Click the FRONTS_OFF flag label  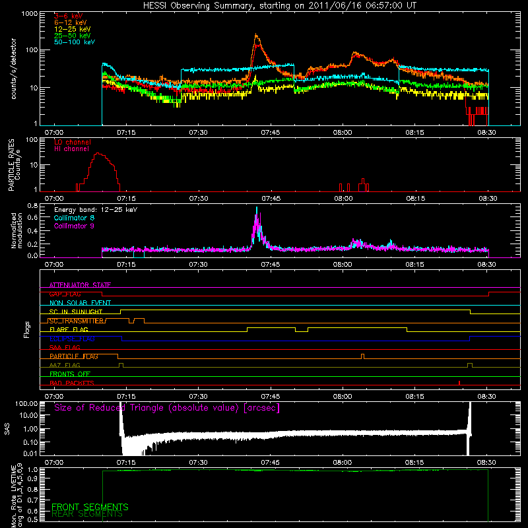pos(70,374)
